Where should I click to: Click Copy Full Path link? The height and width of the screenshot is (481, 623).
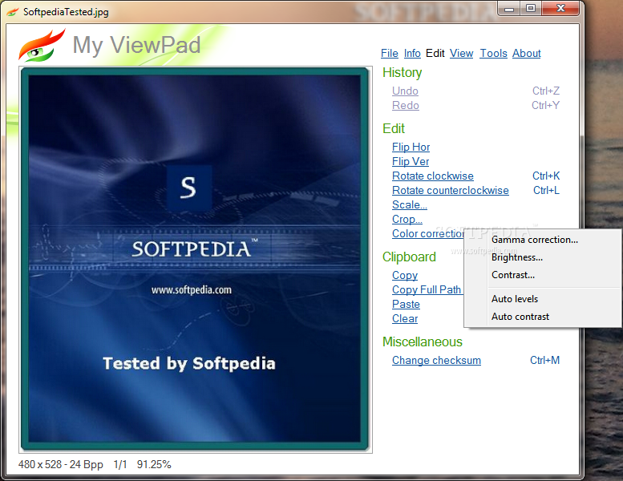[427, 289]
